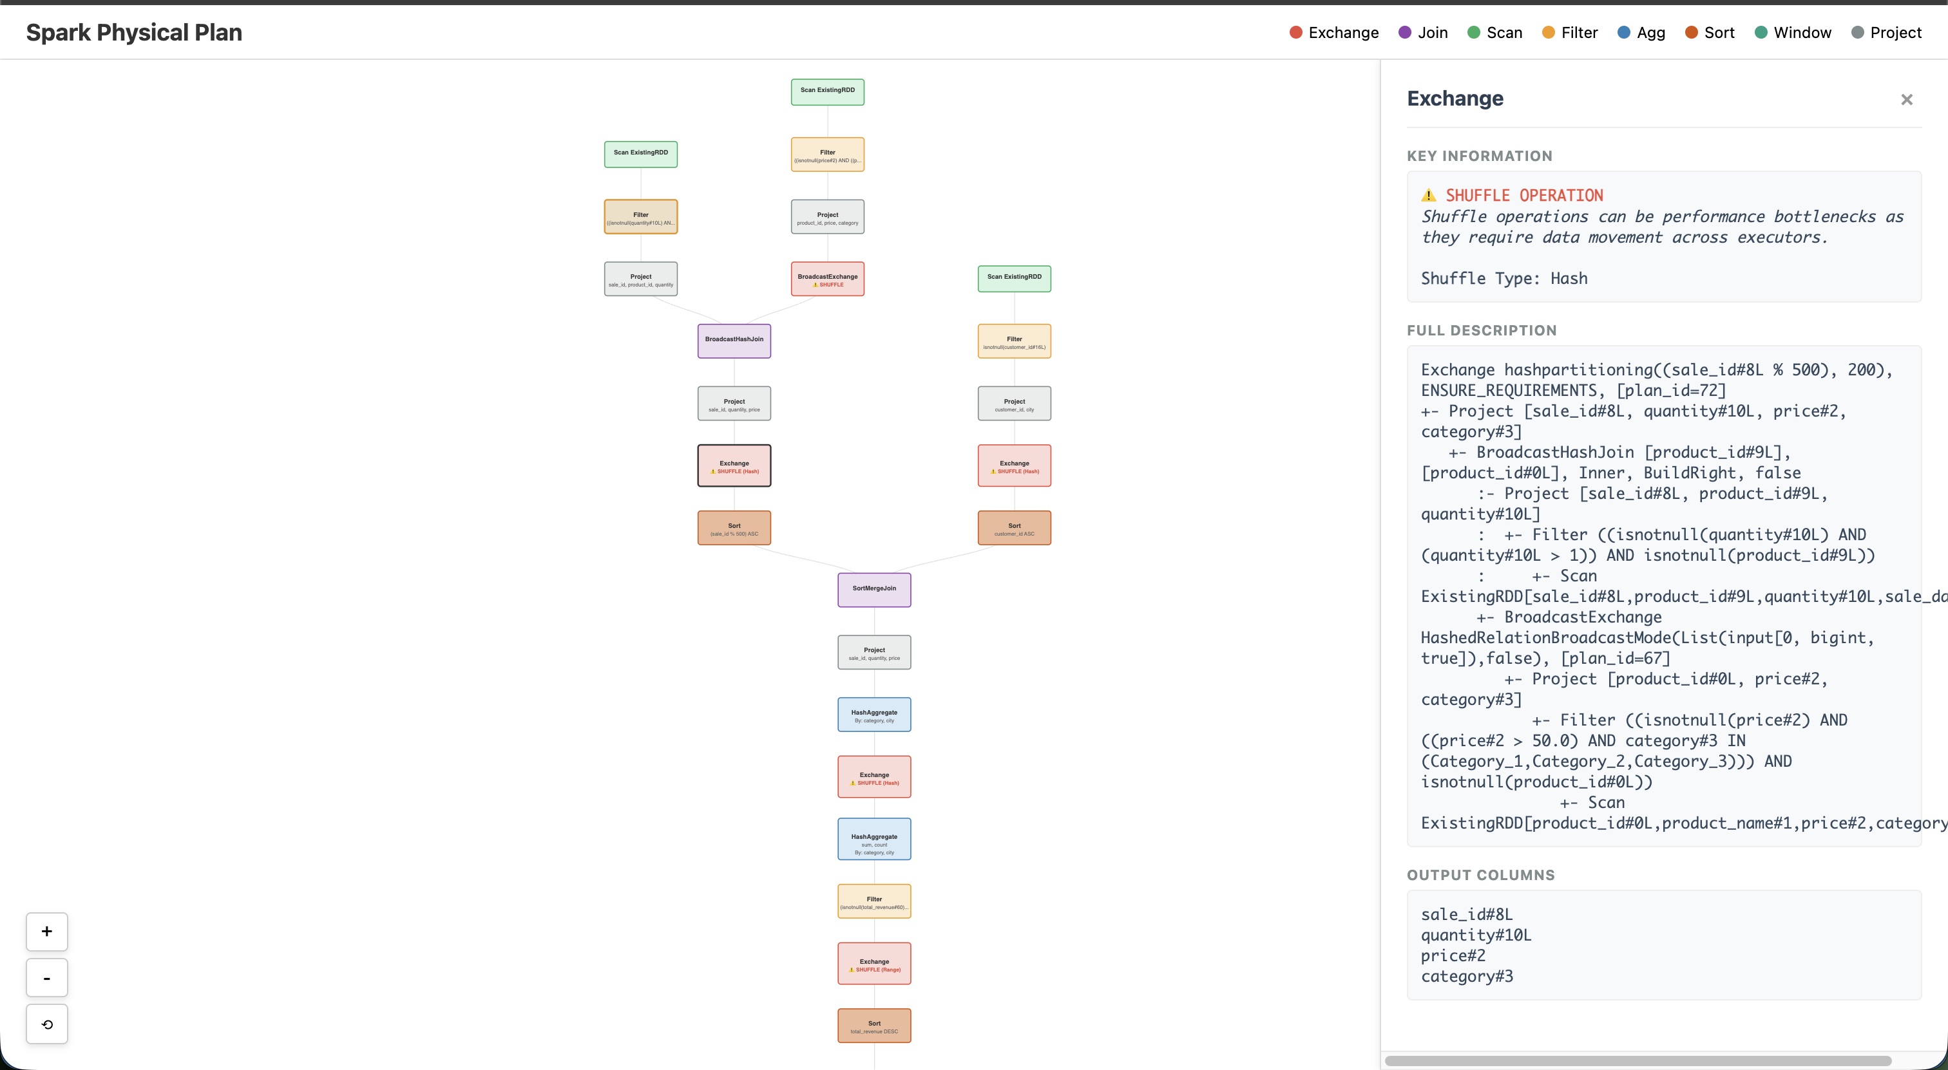Select the Exchange SHUFFLE (Range) node

(874, 964)
